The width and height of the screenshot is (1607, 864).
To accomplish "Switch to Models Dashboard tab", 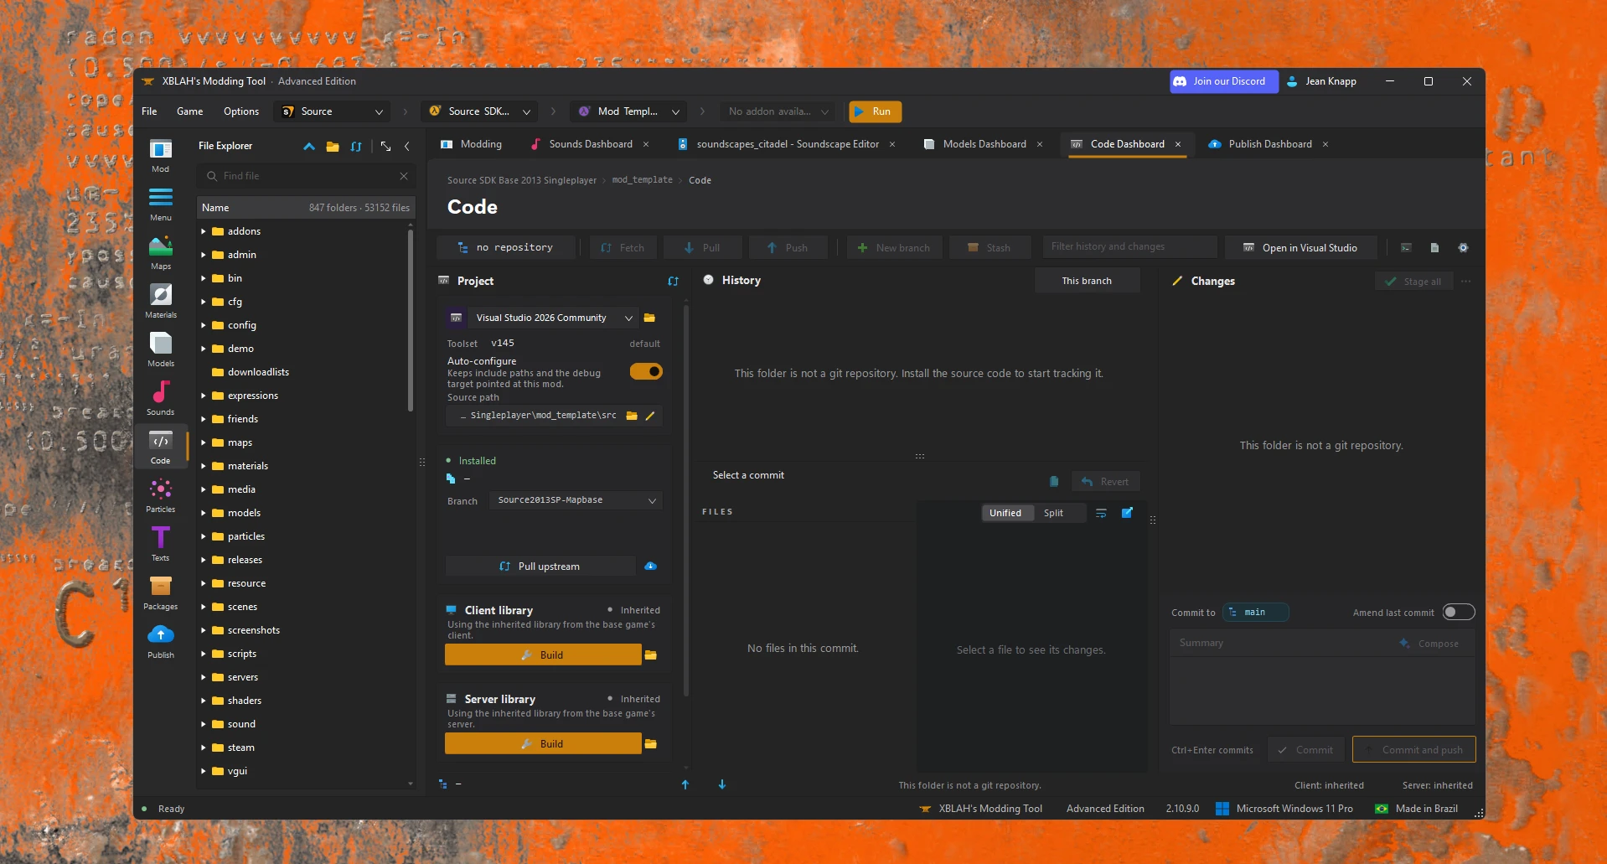I will coord(984,144).
